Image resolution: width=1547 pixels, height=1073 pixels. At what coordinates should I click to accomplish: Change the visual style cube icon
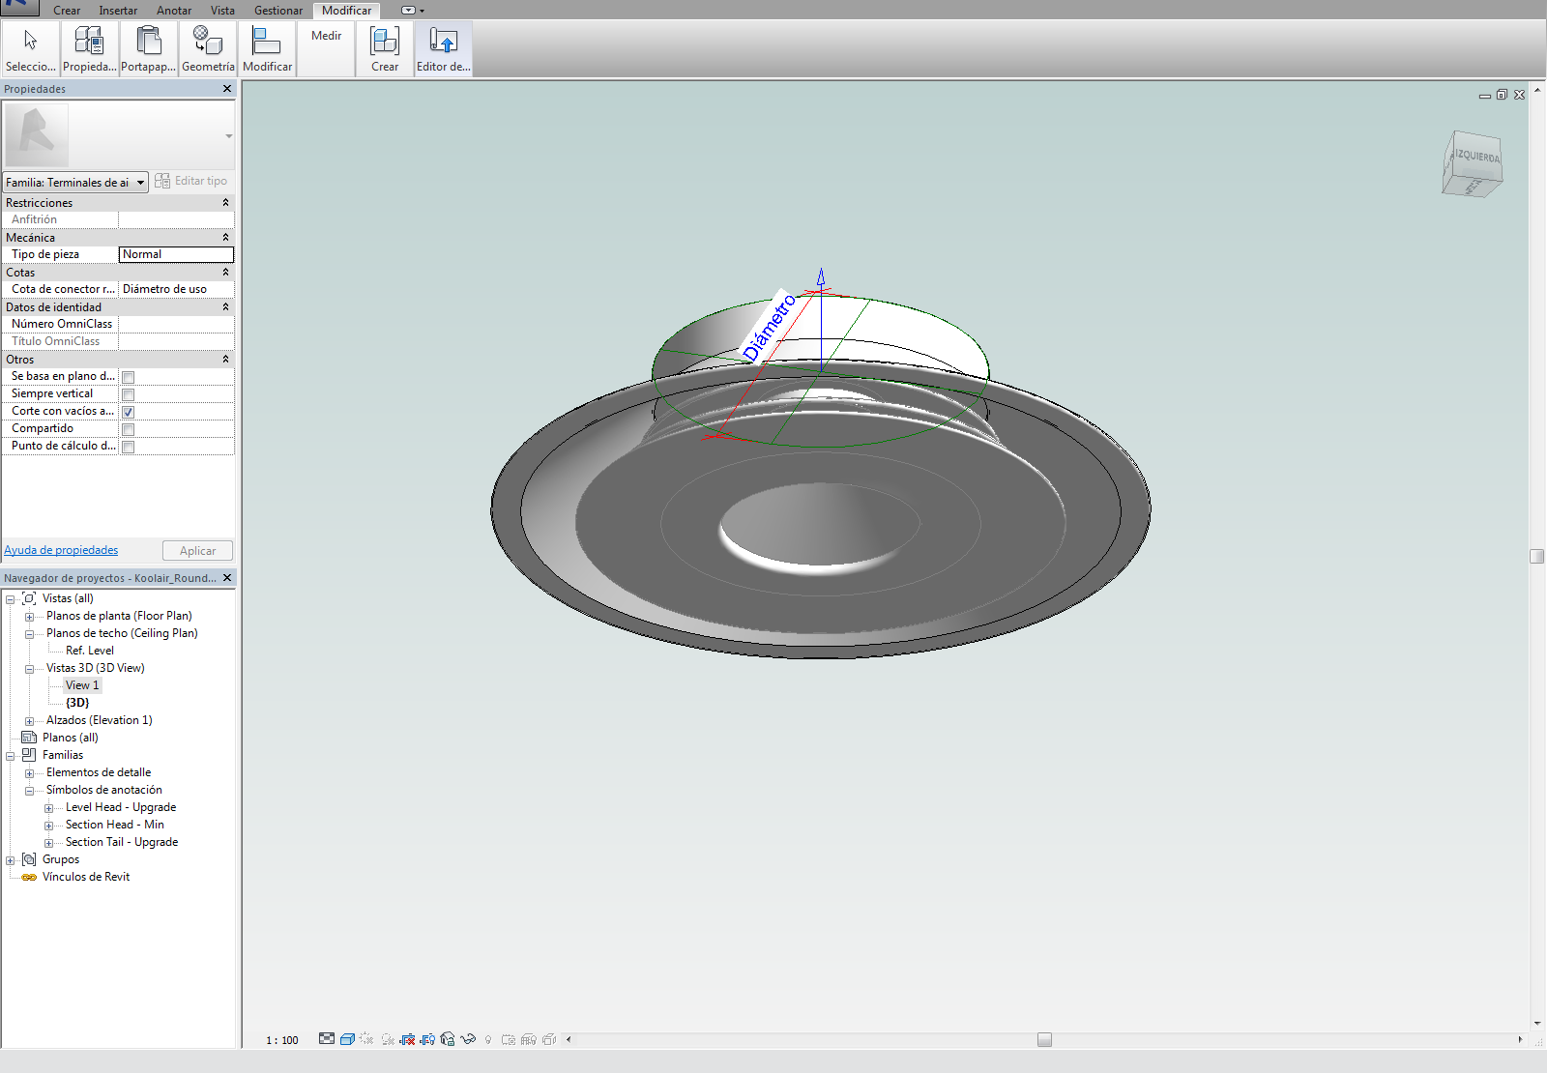(347, 1039)
